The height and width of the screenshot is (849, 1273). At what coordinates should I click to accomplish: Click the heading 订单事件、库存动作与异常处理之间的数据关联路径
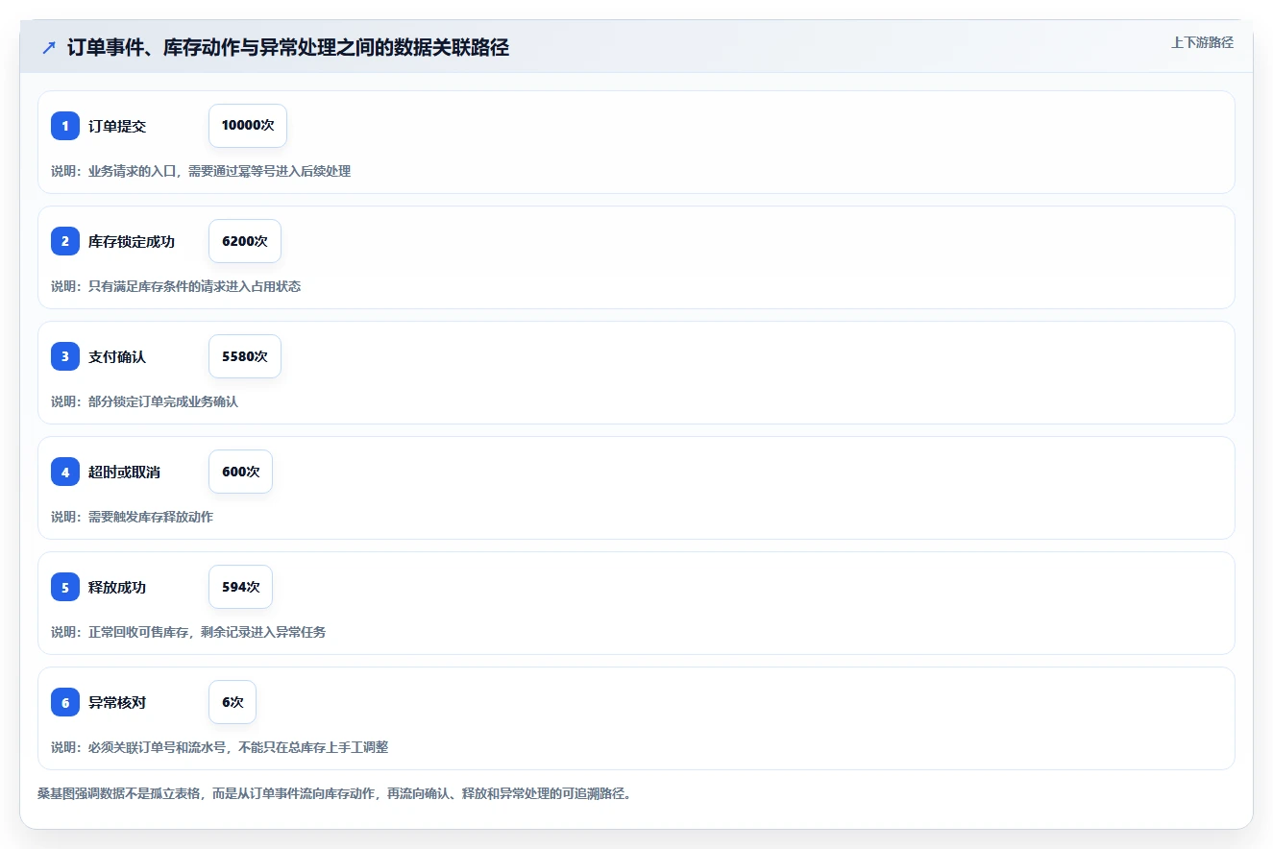(288, 48)
